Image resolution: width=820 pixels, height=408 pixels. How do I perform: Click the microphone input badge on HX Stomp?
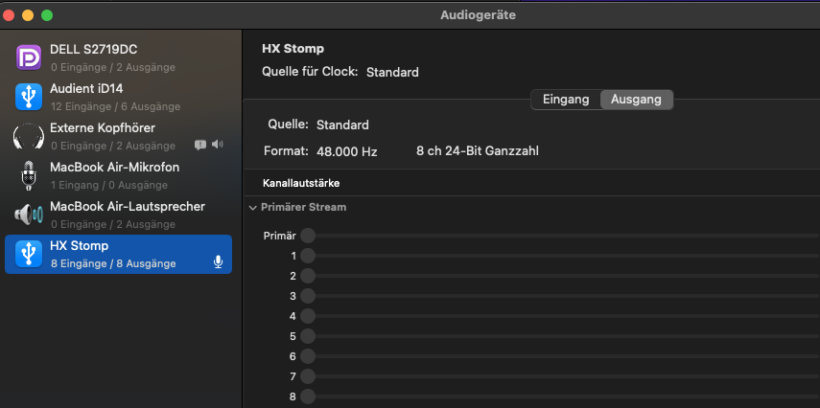point(219,262)
